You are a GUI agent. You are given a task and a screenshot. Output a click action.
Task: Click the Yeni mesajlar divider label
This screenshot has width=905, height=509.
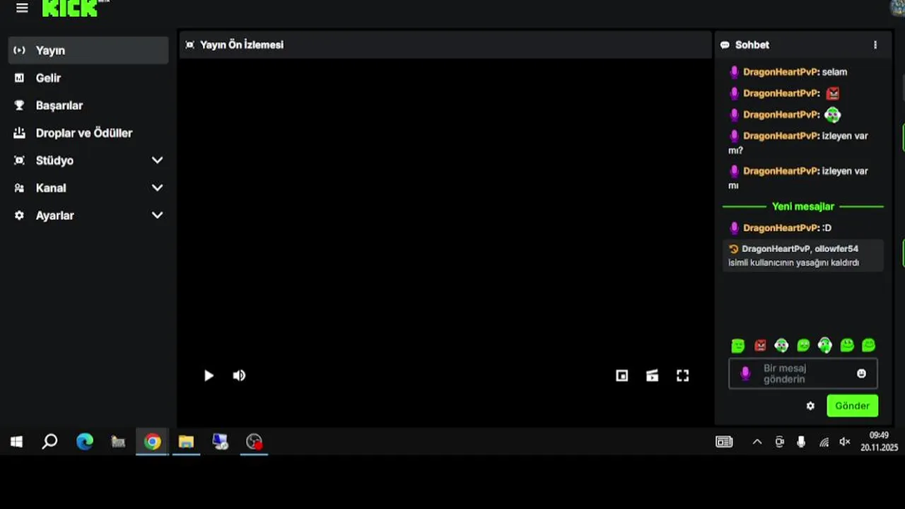[803, 206]
